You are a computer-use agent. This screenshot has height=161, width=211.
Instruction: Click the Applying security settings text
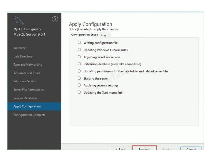point(101,85)
